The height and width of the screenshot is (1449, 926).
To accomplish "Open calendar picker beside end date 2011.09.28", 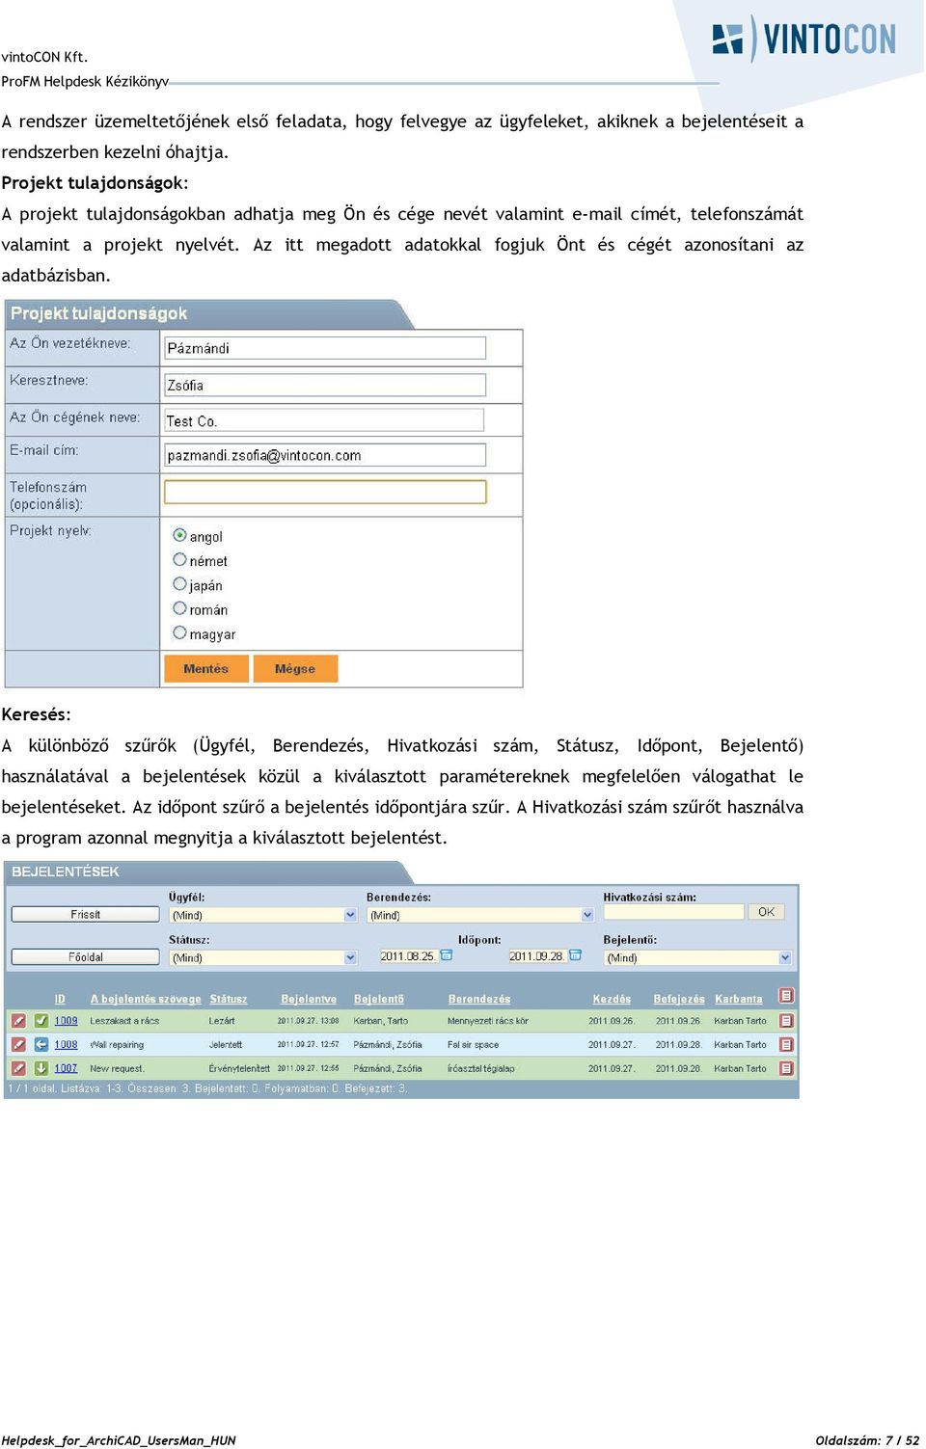I will point(576,955).
